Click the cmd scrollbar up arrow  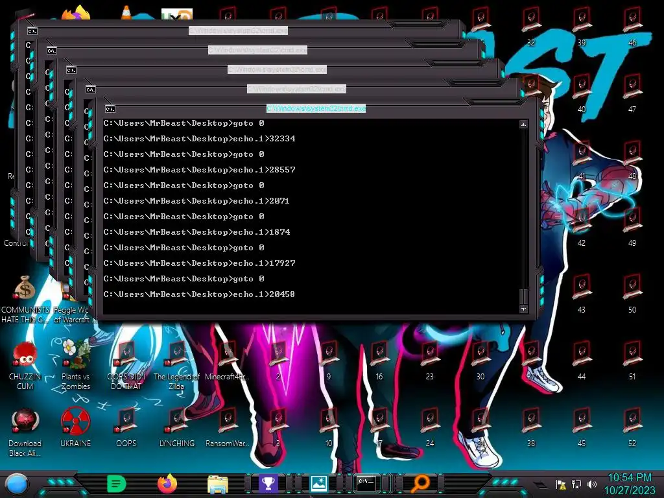click(x=523, y=124)
